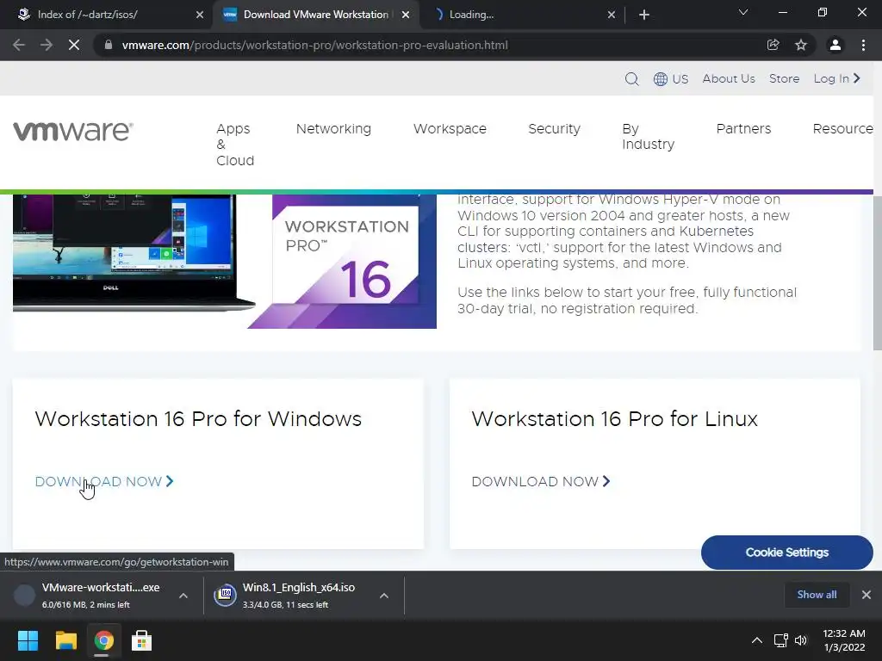Click the browser forward arrow
882x661 pixels.
(x=47, y=45)
